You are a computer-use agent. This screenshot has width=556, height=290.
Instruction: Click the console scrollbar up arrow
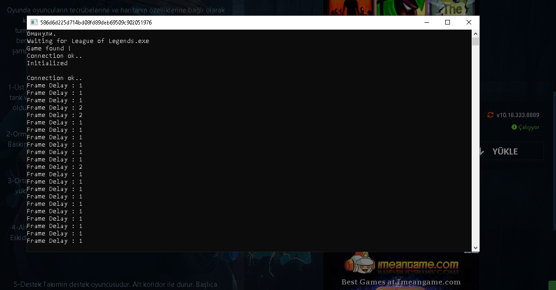click(x=475, y=34)
